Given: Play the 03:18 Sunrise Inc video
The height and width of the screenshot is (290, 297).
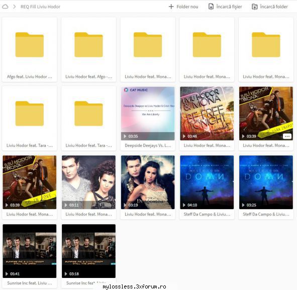Looking at the screenshot, I should click(66, 274).
